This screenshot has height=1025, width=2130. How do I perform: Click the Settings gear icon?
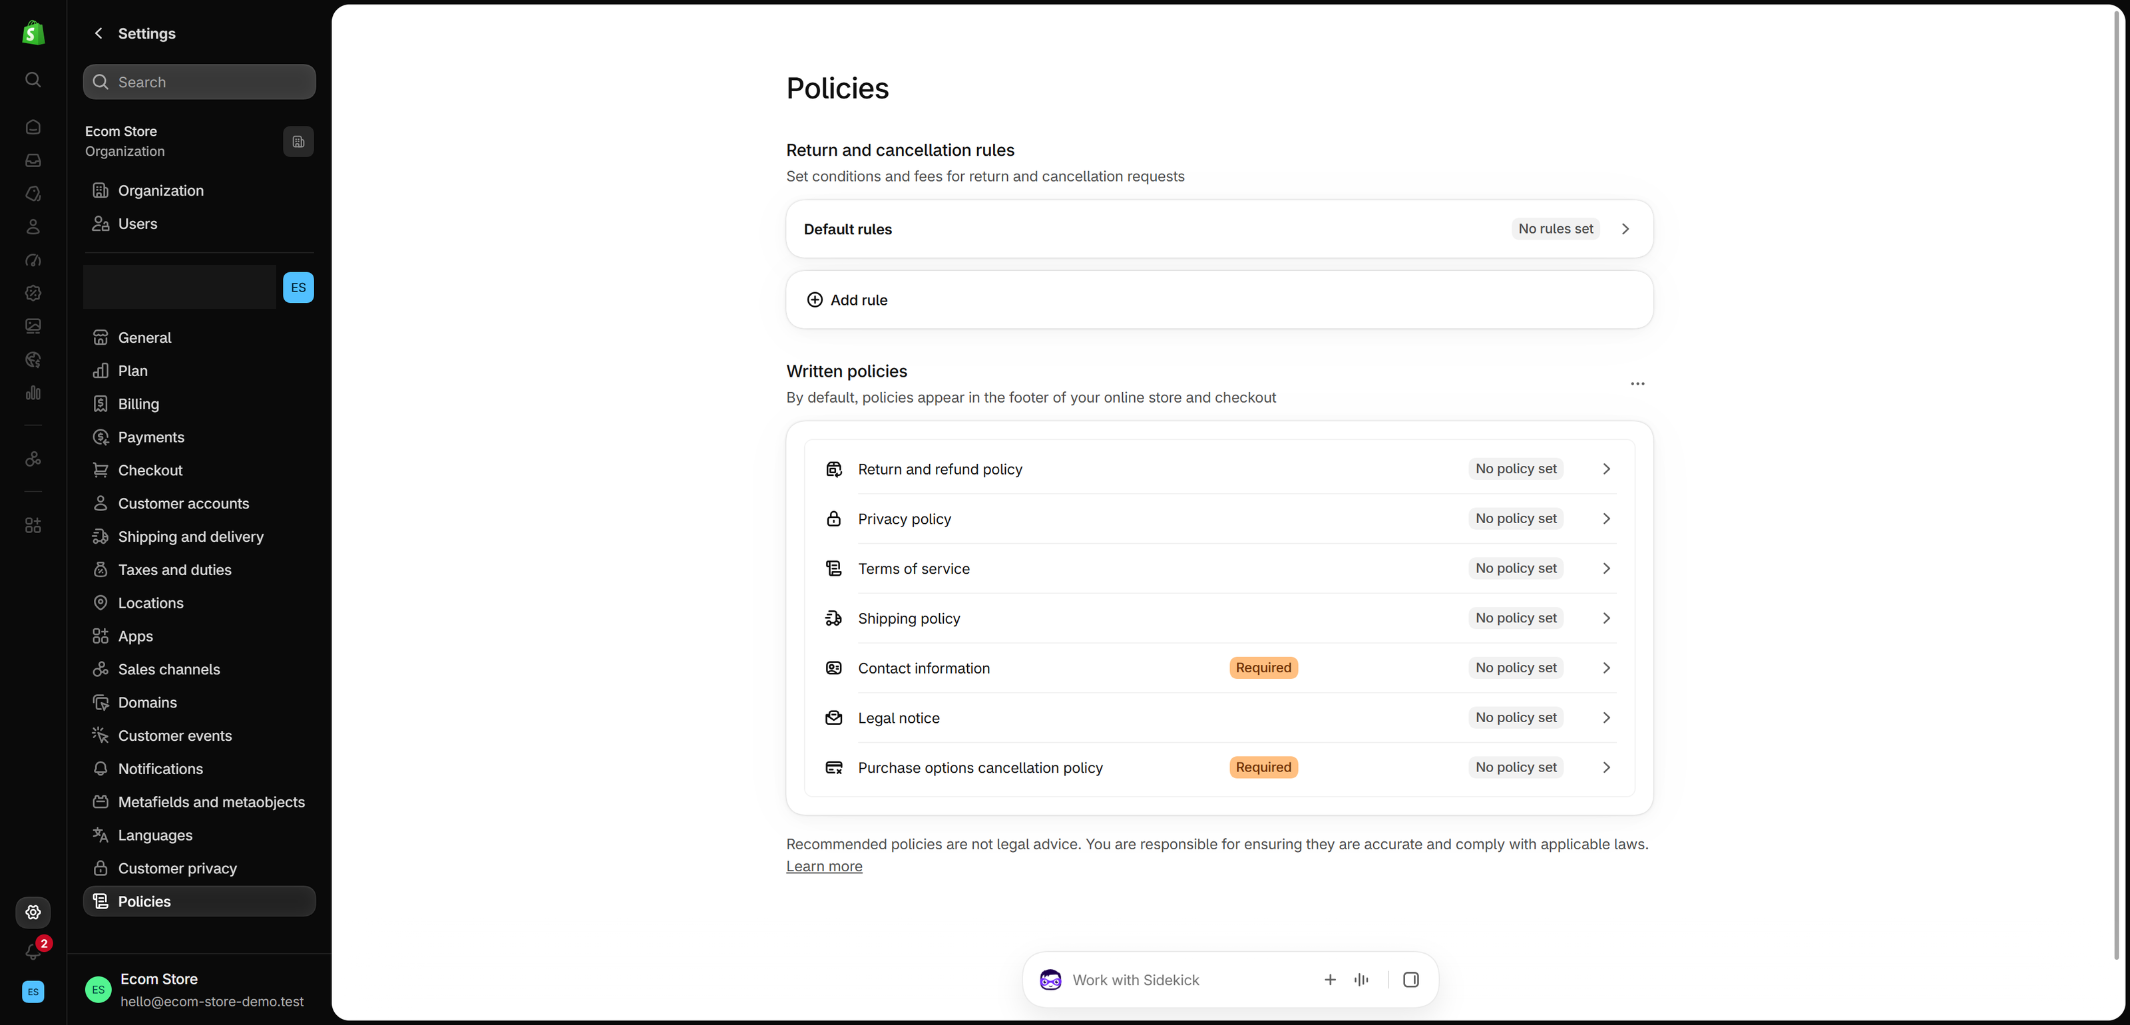[x=33, y=912]
